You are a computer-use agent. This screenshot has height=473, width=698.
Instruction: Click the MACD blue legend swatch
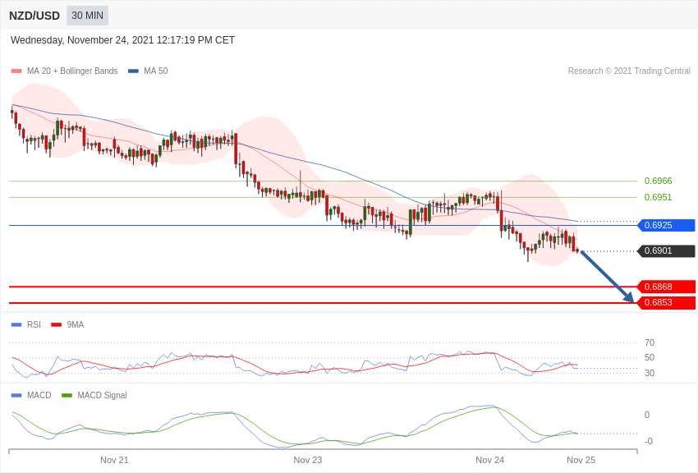coord(16,396)
